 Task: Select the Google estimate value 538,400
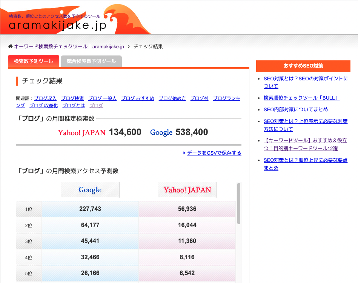pyautogui.click(x=192, y=132)
